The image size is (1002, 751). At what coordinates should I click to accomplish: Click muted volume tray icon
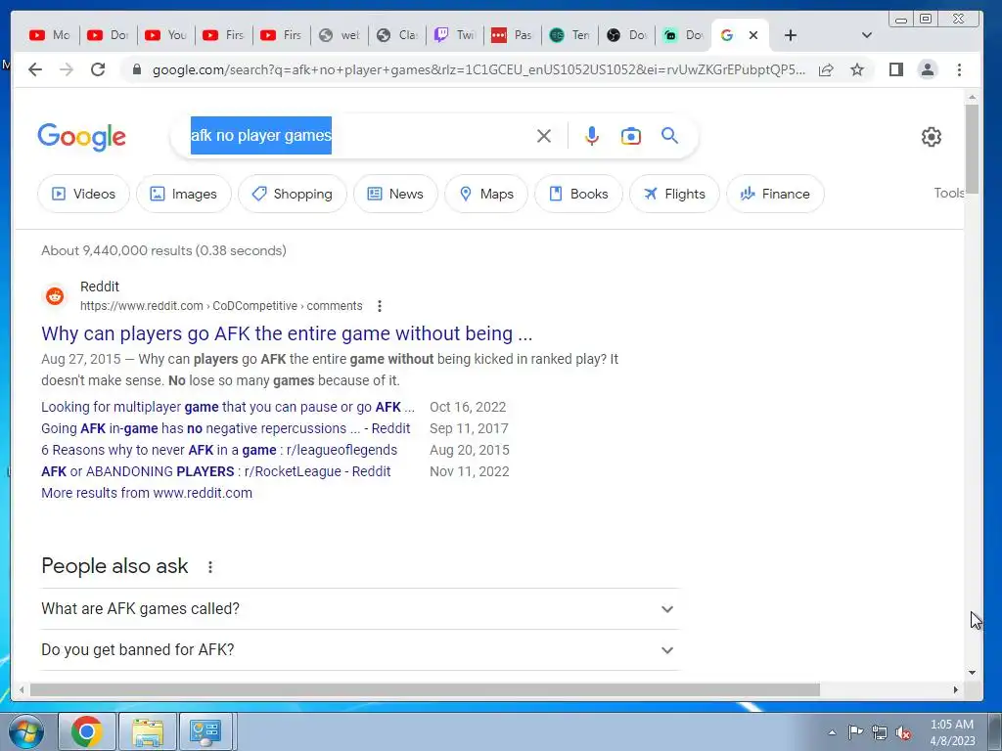pyautogui.click(x=903, y=732)
